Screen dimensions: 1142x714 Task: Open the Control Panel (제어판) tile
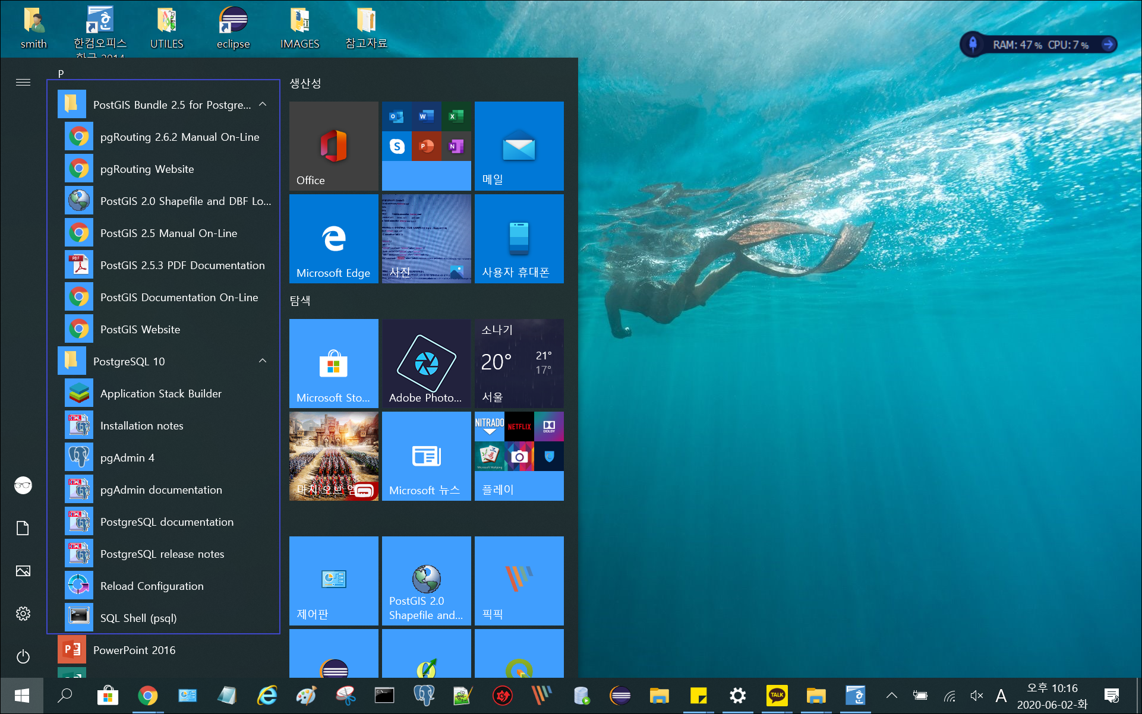click(x=334, y=581)
